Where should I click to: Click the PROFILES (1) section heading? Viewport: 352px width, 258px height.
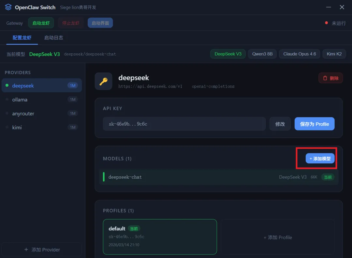[x=118, y=210]
